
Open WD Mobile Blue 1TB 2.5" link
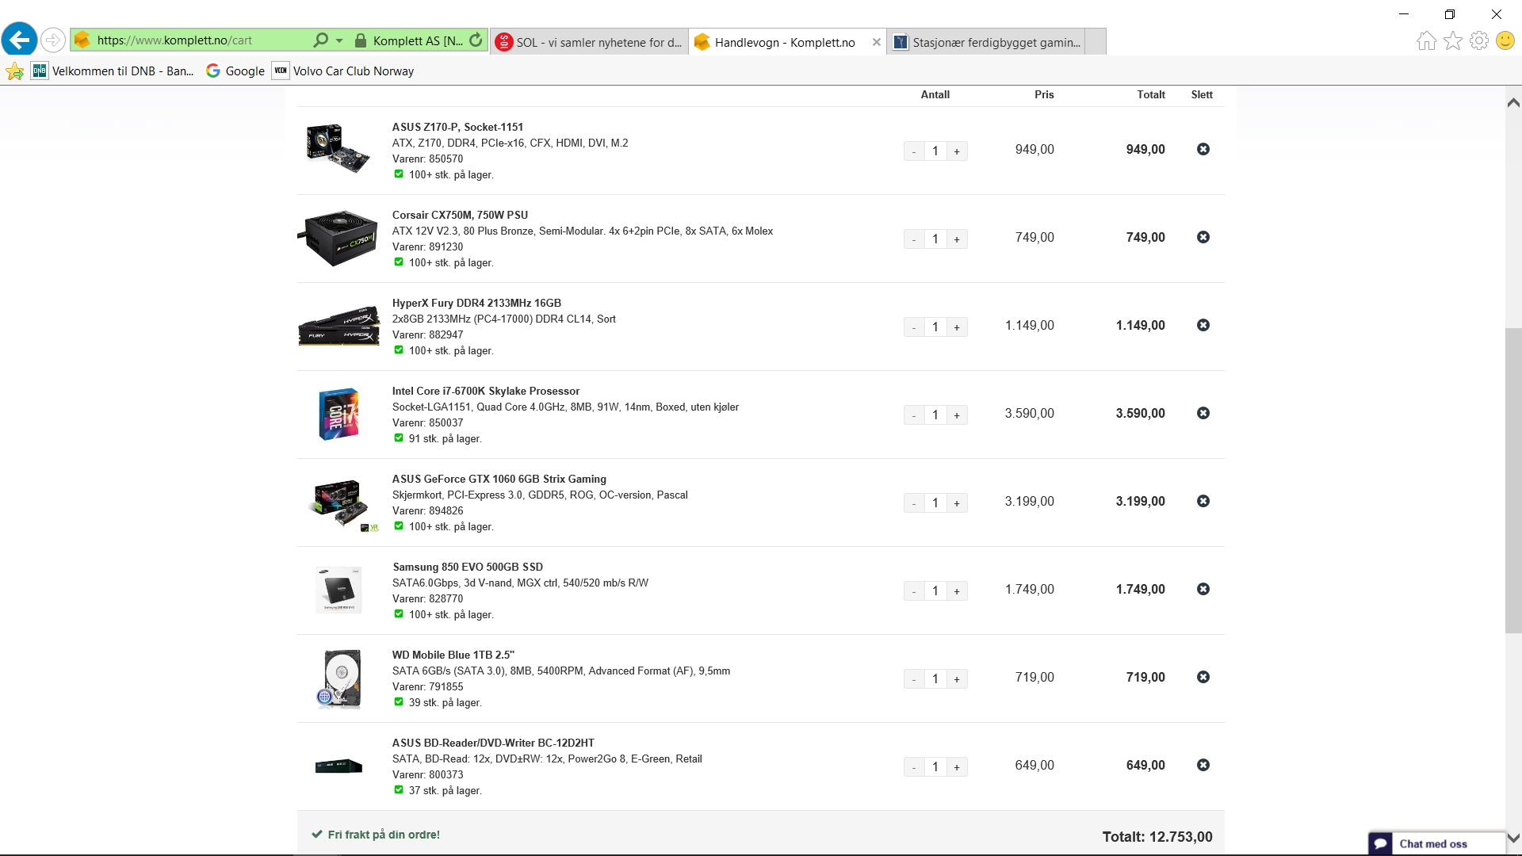click(x=453, y=655)
